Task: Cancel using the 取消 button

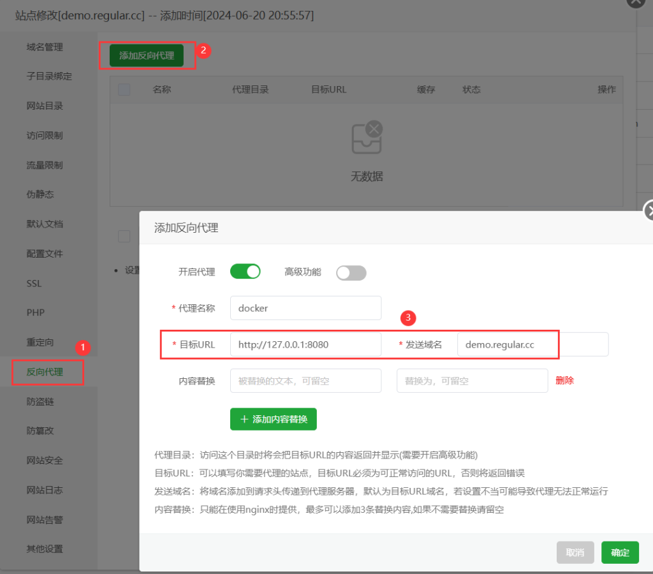Action: [x=575, y=552]
